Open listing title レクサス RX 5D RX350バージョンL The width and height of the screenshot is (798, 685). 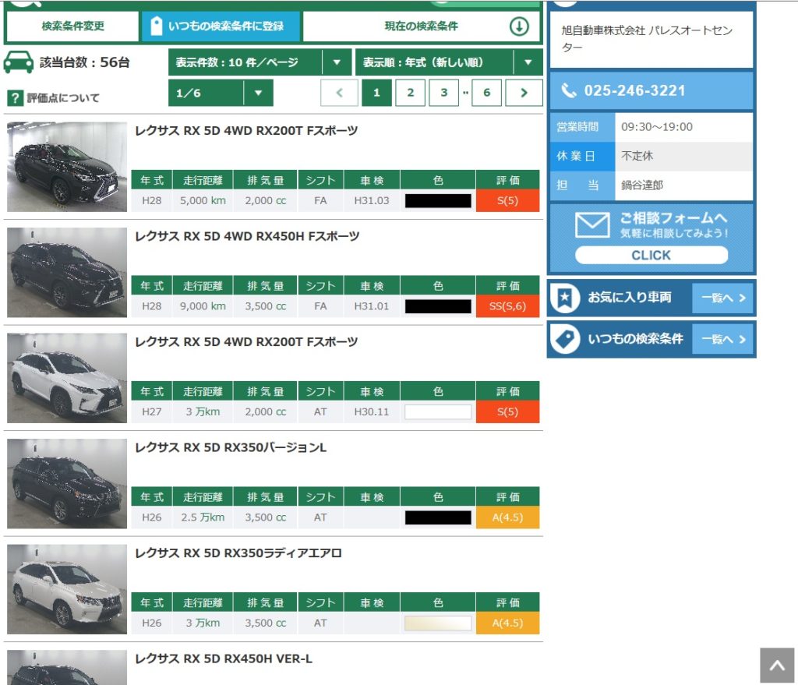[x=231, y=448]
